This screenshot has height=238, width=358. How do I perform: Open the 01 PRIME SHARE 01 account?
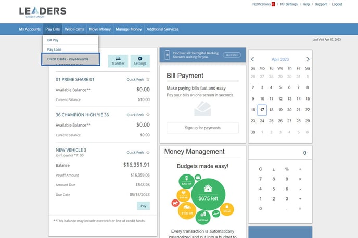pos(75,79)
